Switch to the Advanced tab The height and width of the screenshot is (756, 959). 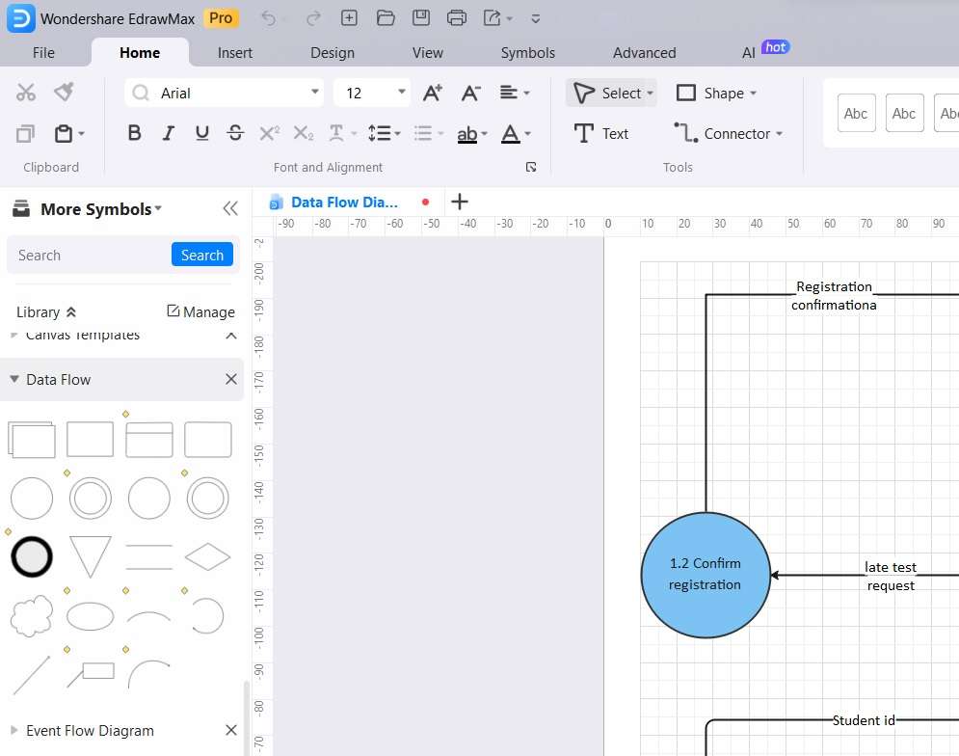coord(645,53)
